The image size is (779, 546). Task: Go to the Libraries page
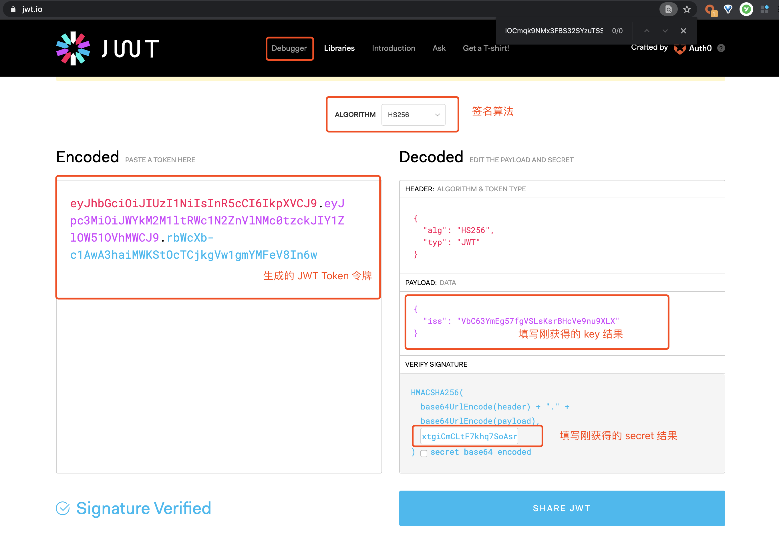[x=339, y=48]
